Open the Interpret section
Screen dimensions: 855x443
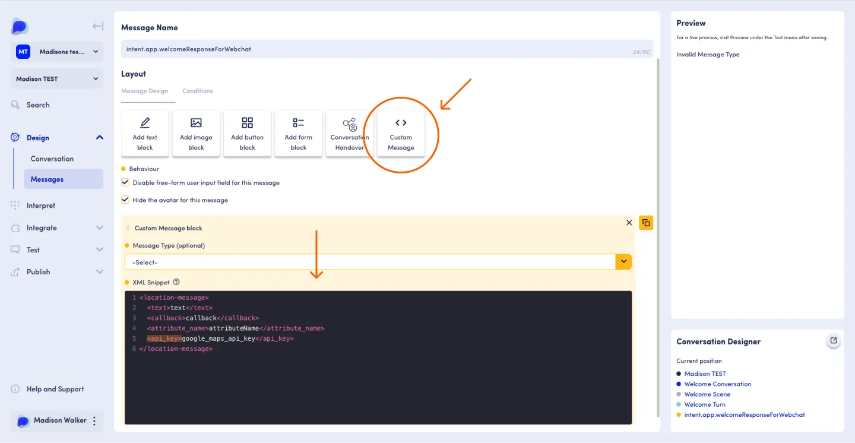tap(41, 205)
